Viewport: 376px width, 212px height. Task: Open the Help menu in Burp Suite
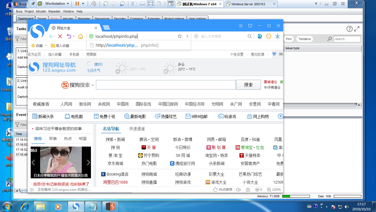point(79,11)
